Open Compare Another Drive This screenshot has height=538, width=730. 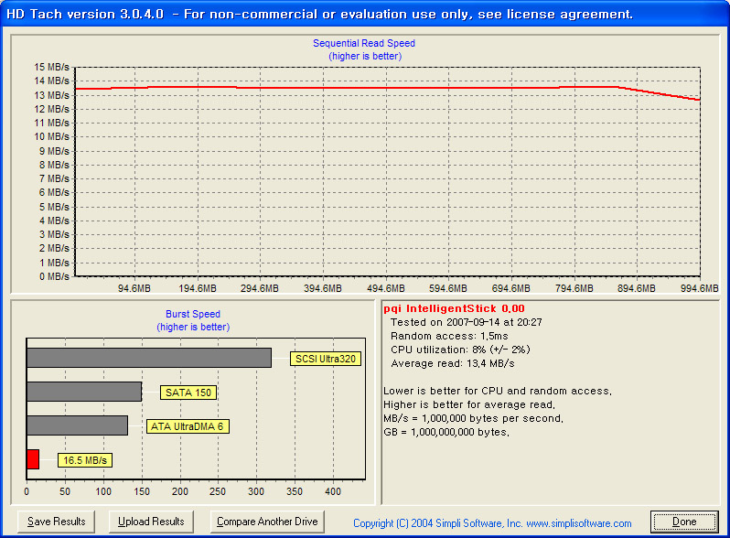click(x=267, y=522)
